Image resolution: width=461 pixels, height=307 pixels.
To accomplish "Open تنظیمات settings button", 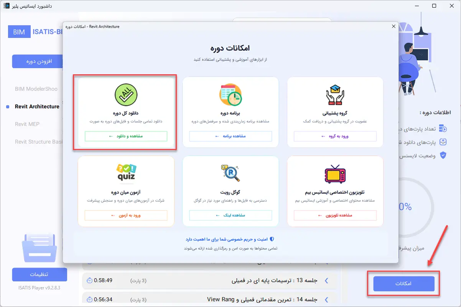I will 39,274.
